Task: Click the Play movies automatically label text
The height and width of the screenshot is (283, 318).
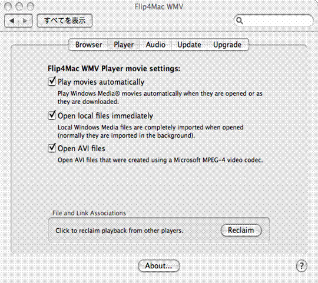Action: pos(101,82)
